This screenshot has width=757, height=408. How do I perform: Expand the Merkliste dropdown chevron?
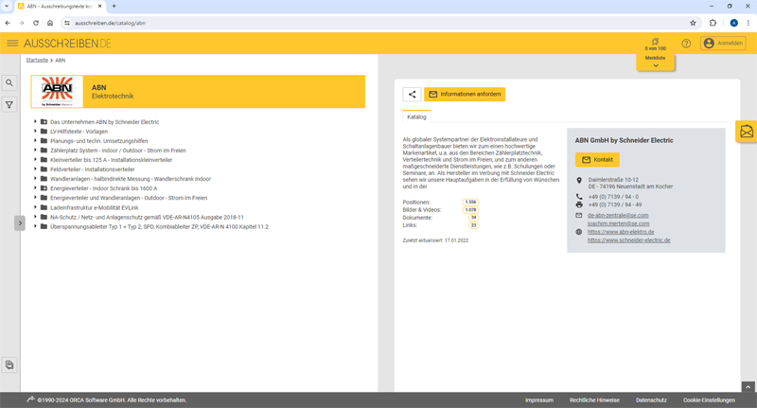tap(656, 65)
